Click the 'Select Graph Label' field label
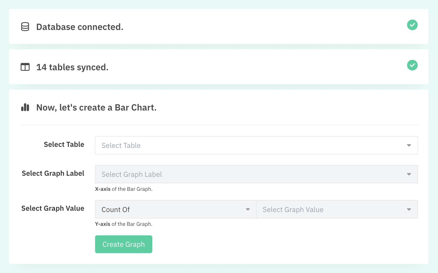This screenshot has height=273, width=438. coord(53,173)
